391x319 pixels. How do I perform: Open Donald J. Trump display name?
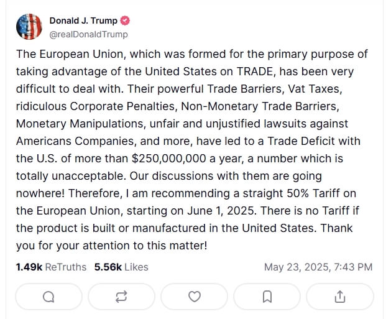coord(83,21)
